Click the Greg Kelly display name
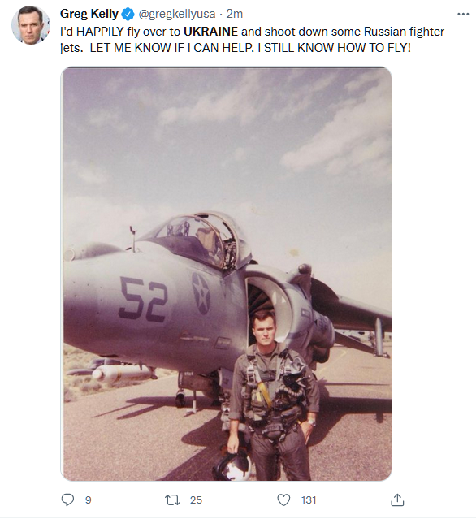 89,14
